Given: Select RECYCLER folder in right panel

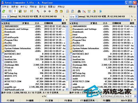Looking at the screenshot, I should tap(102, 46).
